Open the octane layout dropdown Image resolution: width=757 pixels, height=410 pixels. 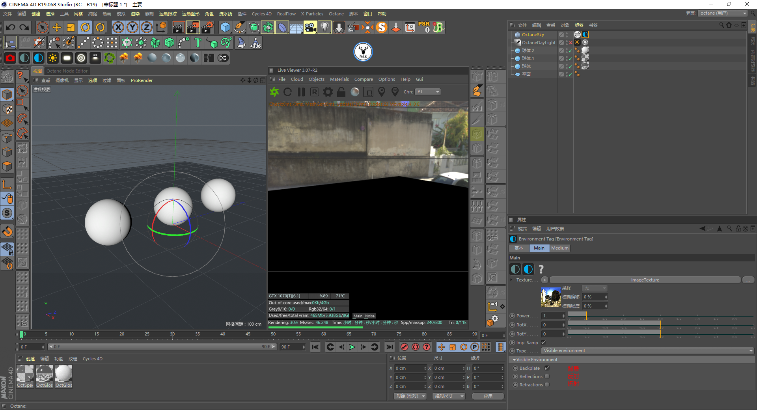click(x=723, y=13)
